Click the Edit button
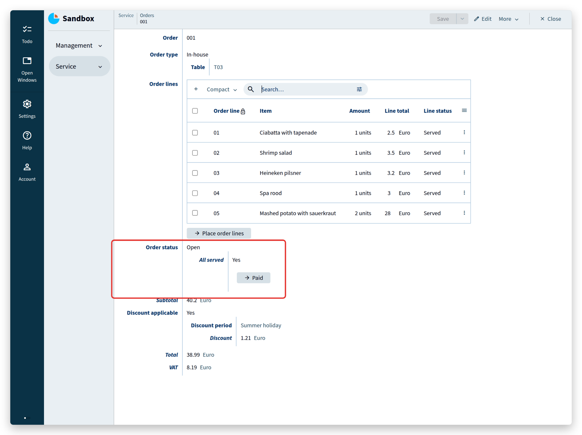 [x=483, y=19]
